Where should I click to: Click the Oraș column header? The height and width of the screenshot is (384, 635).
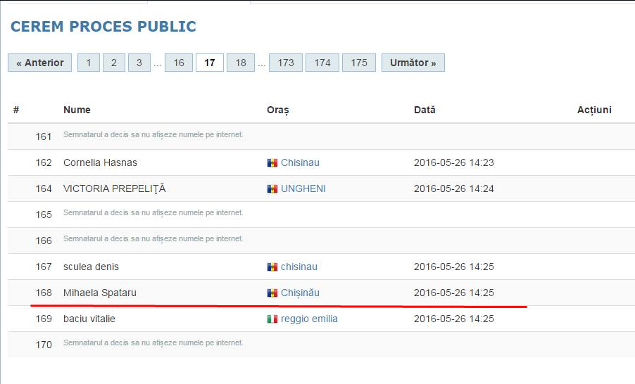[x=278, y=110]
